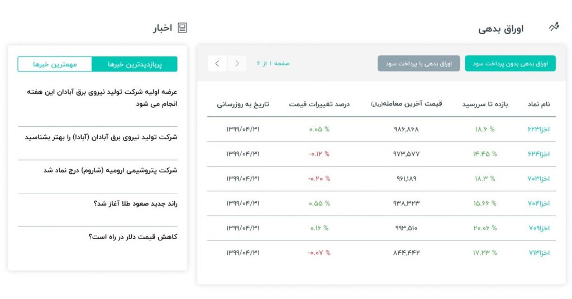Viewport: 572px width, 299px height.
Task: Go to next page with right chevron
Action: click(x=237, y=64)
